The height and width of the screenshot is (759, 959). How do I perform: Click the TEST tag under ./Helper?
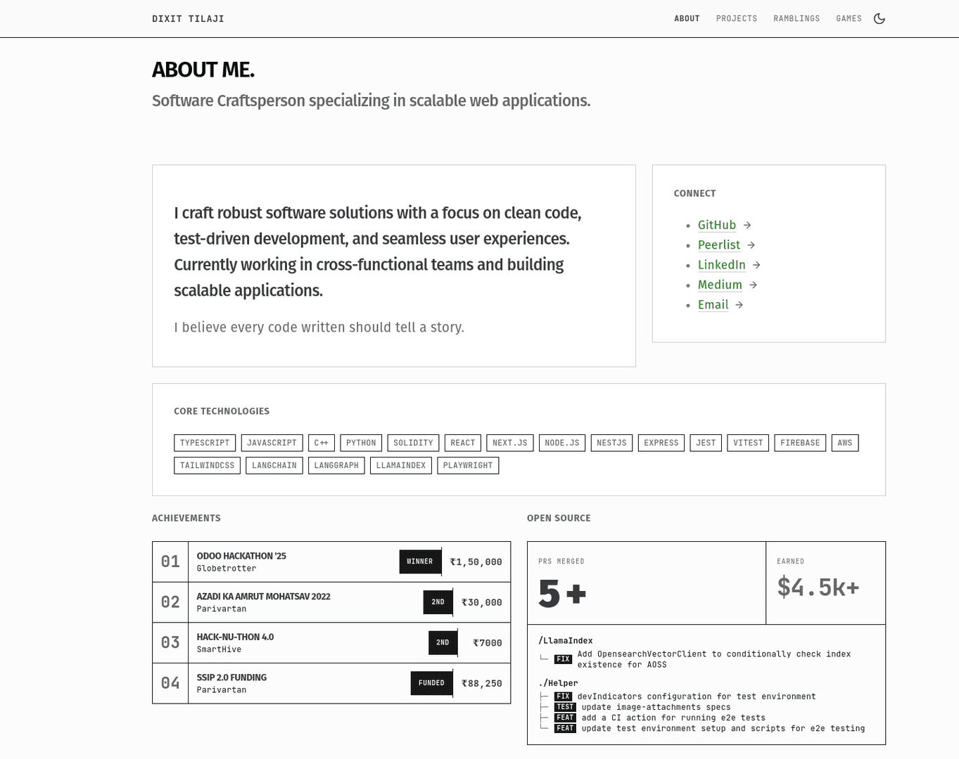(565, 707)
